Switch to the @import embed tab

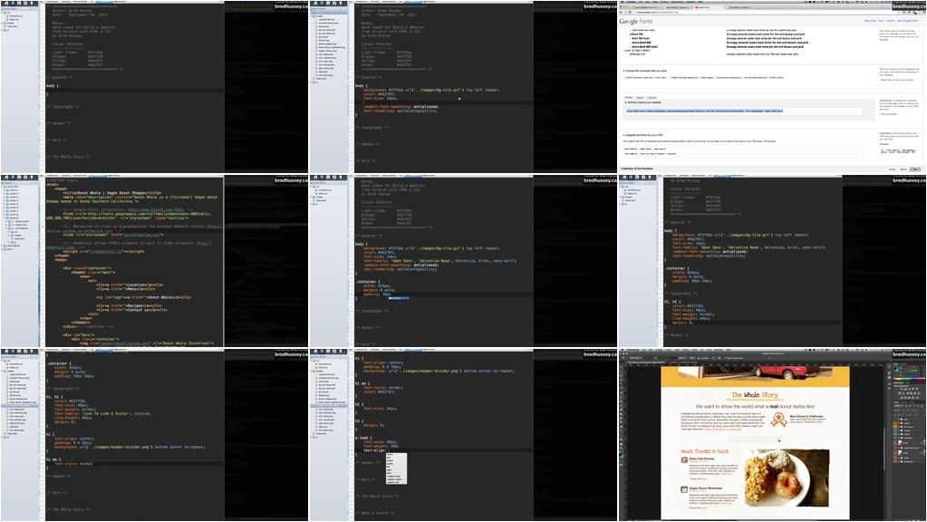click(641, 98)
